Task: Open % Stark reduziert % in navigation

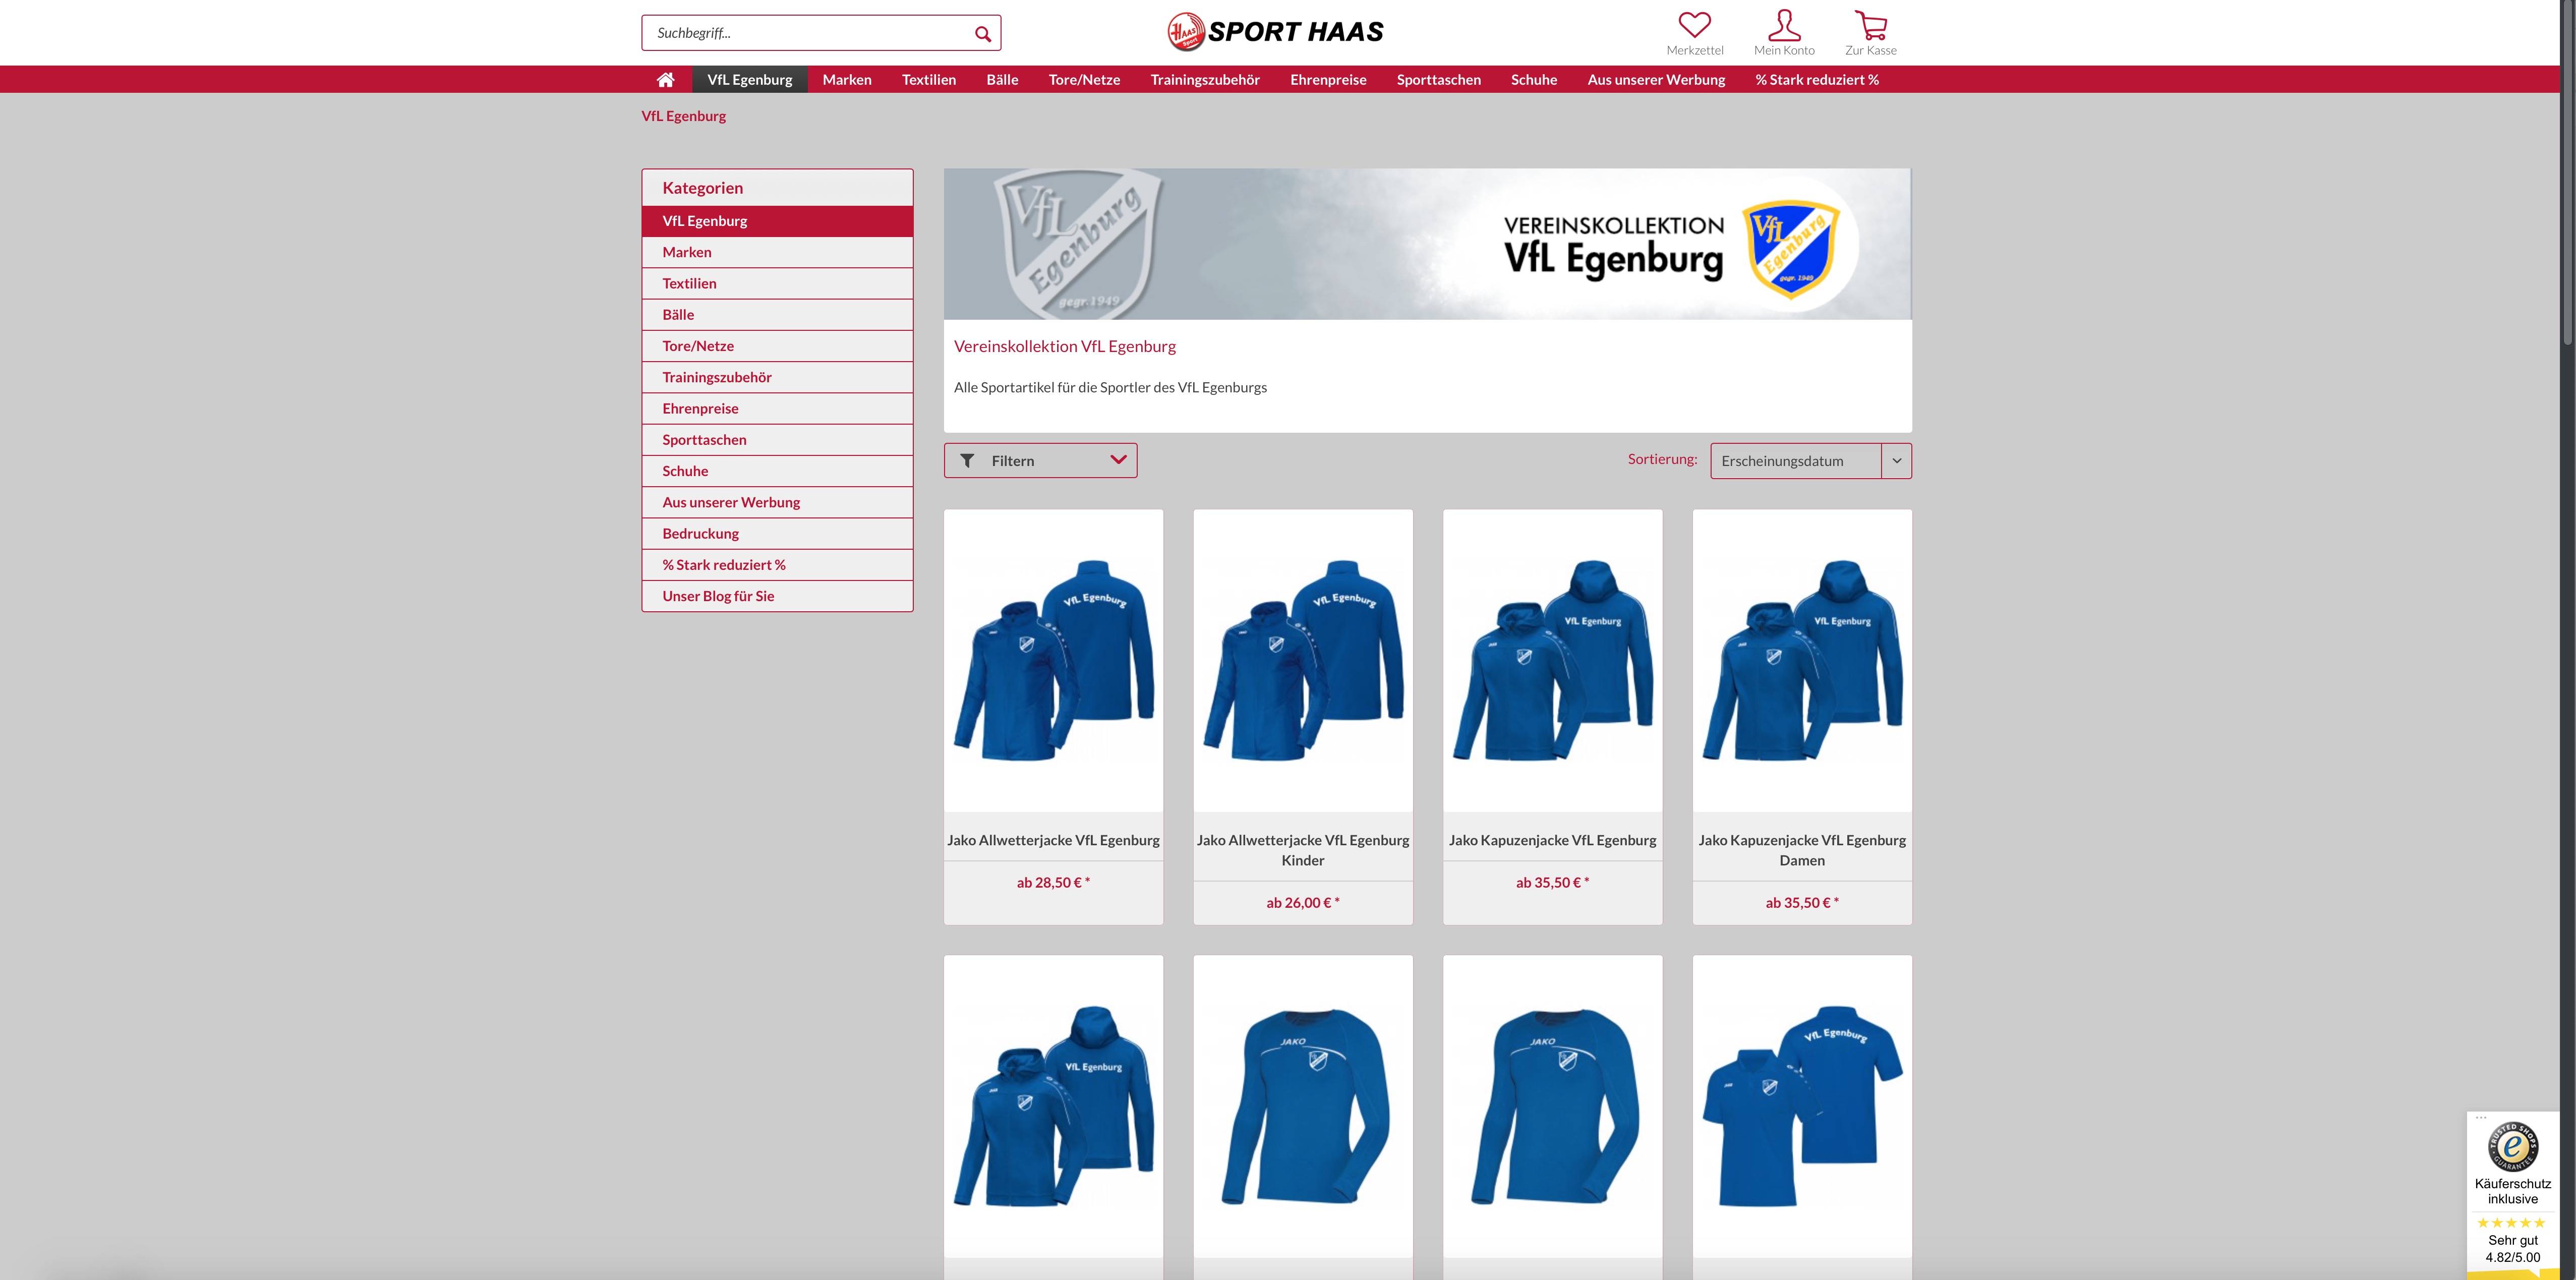Action: point(1817,80)
